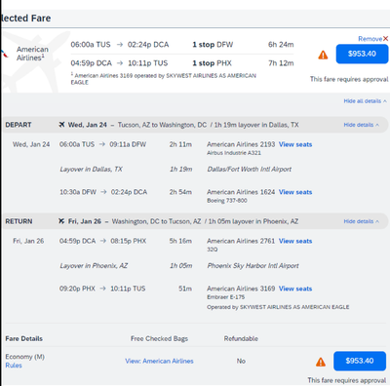
Task: Click the Refundable column header
Action: (241, 338)
